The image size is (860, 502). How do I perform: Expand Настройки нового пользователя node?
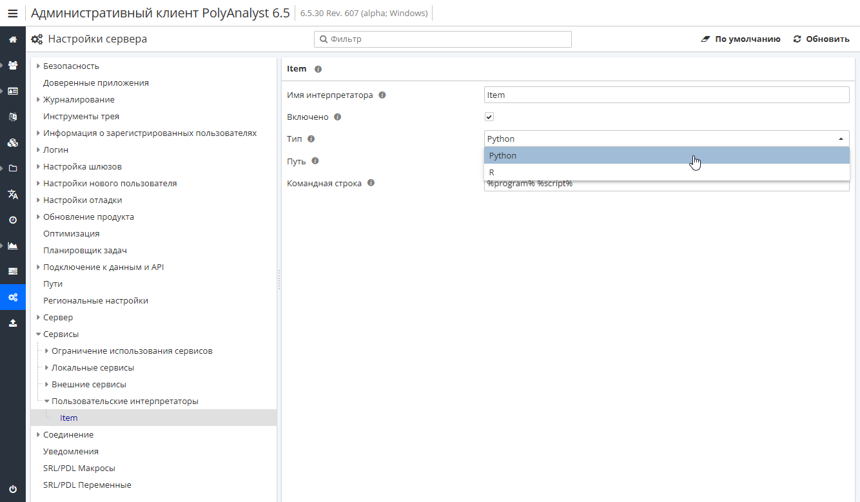38,183
